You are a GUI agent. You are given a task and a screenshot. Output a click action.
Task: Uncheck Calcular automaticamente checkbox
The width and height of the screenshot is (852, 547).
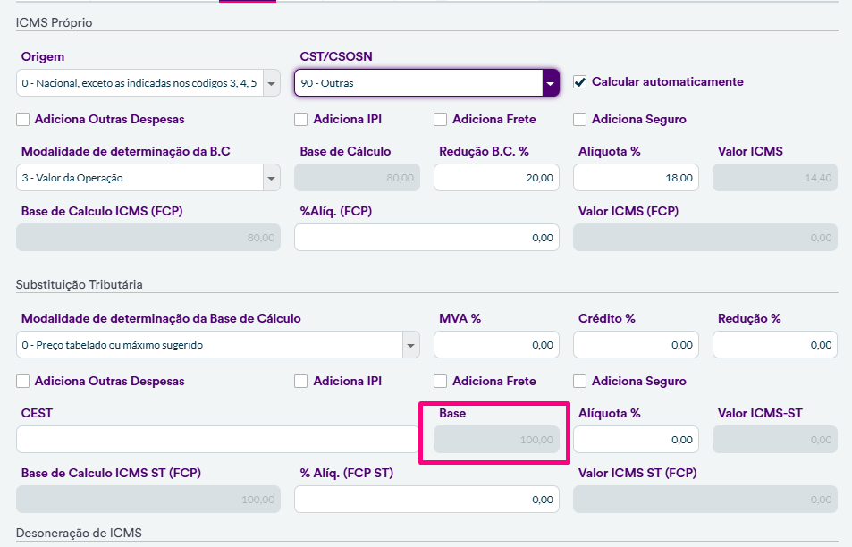tap(579, 81)
